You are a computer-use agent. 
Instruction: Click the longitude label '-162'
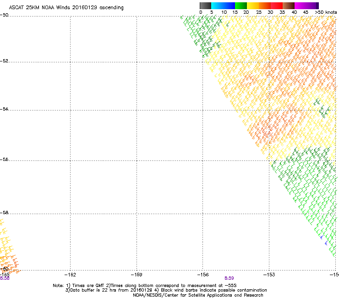click(70, 275)
